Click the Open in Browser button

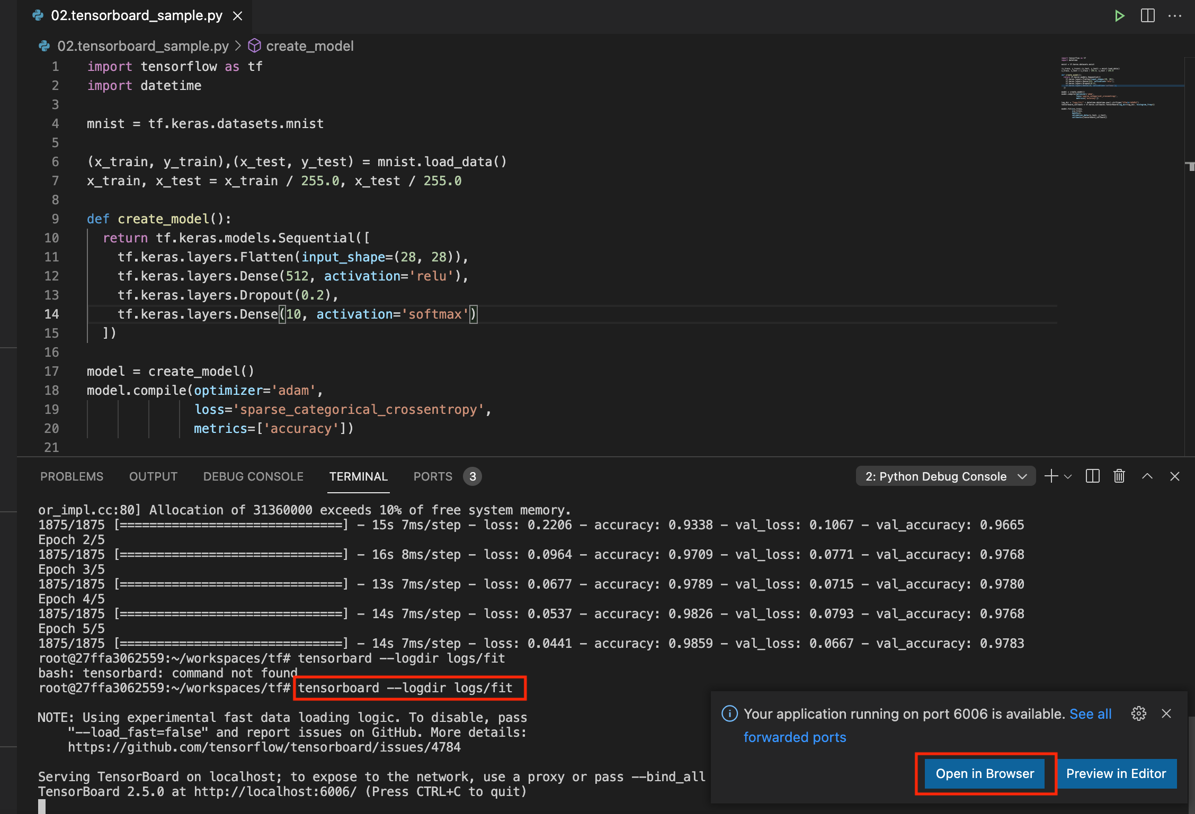985,773
